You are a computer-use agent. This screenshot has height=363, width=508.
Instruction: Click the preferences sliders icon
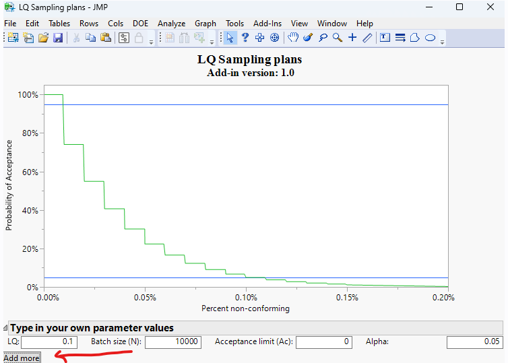click(x=124, y=38)
